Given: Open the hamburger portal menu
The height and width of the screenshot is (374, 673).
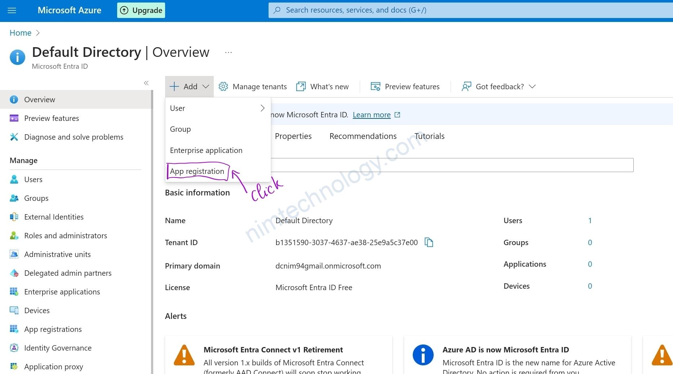Looking at the screenshot, I should [12, 10].
